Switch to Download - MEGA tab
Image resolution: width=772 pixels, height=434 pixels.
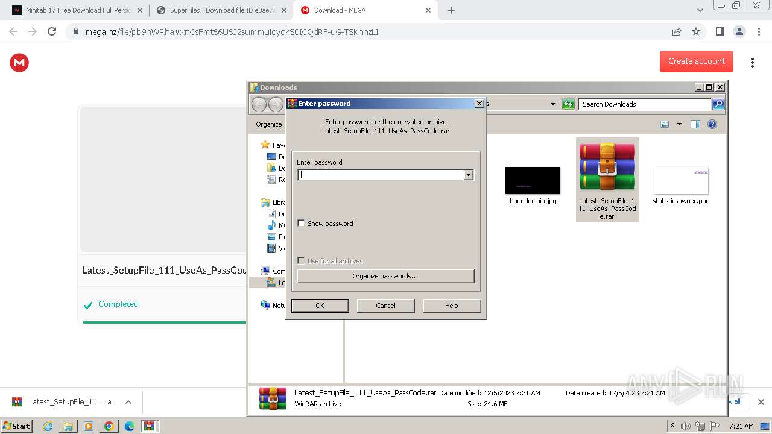[x=365, y=10]
